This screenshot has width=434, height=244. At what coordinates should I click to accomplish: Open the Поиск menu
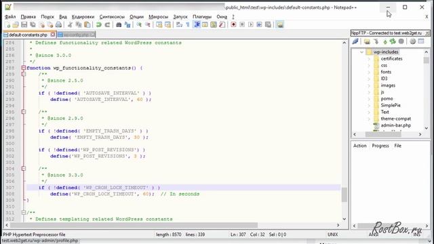point(47,16)
